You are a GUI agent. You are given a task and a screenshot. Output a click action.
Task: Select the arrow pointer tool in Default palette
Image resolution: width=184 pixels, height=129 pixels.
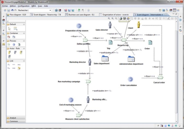(9, 28)
